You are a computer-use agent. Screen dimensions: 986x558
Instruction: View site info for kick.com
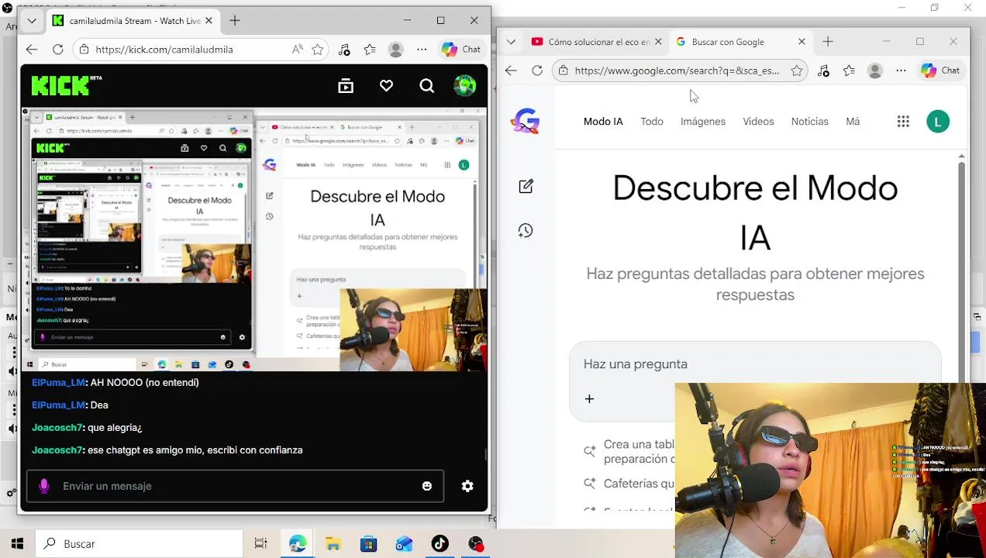click(x=84, y=50)
